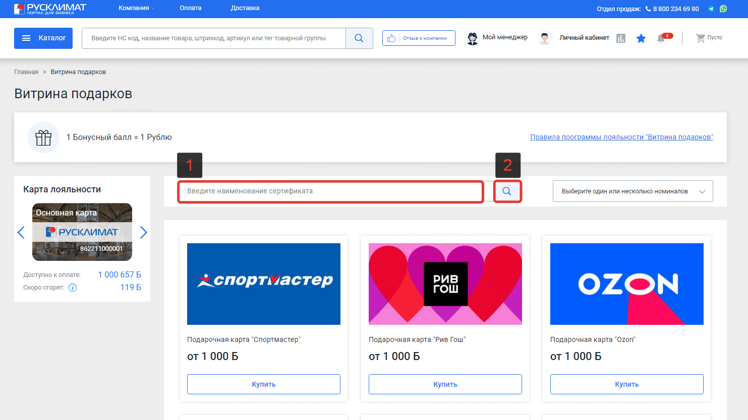
Task: Click the 119 Б expiring points value
Action: click(131, 287)
